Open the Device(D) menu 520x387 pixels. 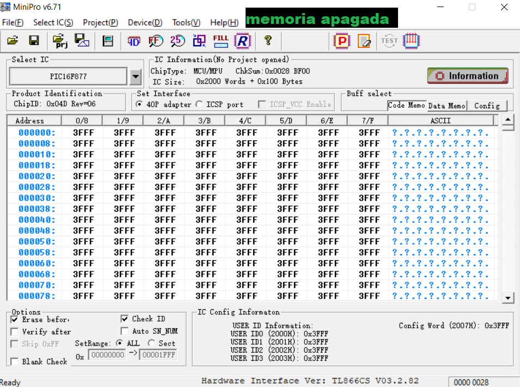click(145, 22)
